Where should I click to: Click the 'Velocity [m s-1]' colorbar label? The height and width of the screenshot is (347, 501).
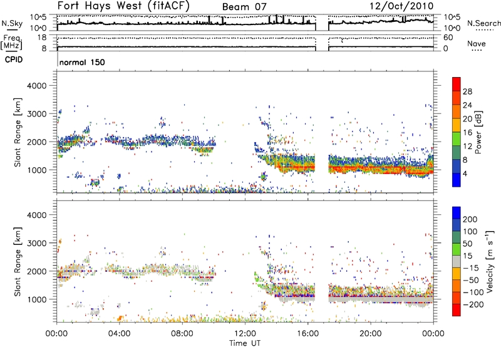(490, 261)
